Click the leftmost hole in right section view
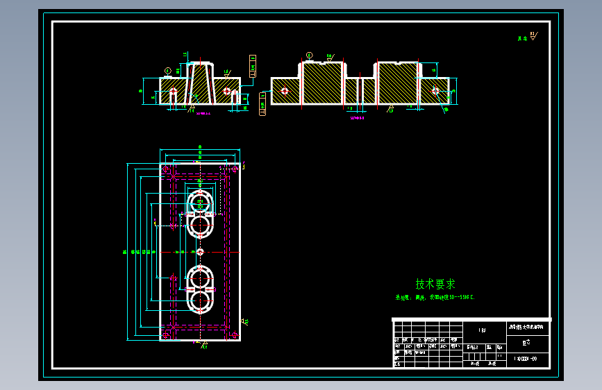 (285, 91)
